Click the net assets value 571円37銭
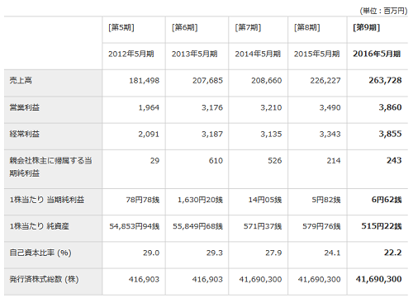This screenshot has width=413, height=298. [x=263, y=226]
